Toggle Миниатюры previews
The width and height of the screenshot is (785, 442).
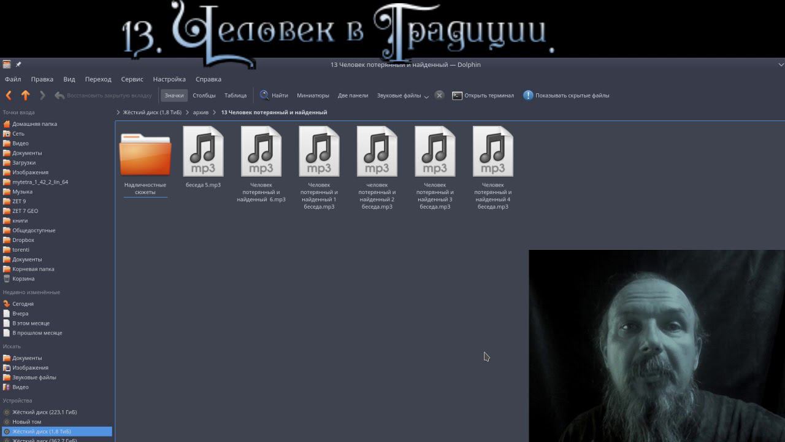[313, 95]
